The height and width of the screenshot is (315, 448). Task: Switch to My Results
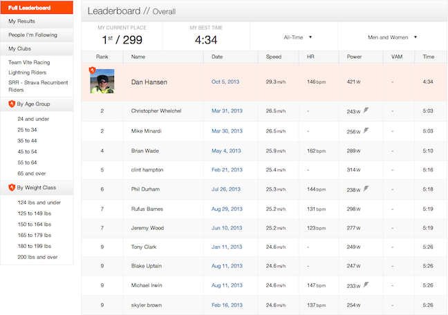37,21
